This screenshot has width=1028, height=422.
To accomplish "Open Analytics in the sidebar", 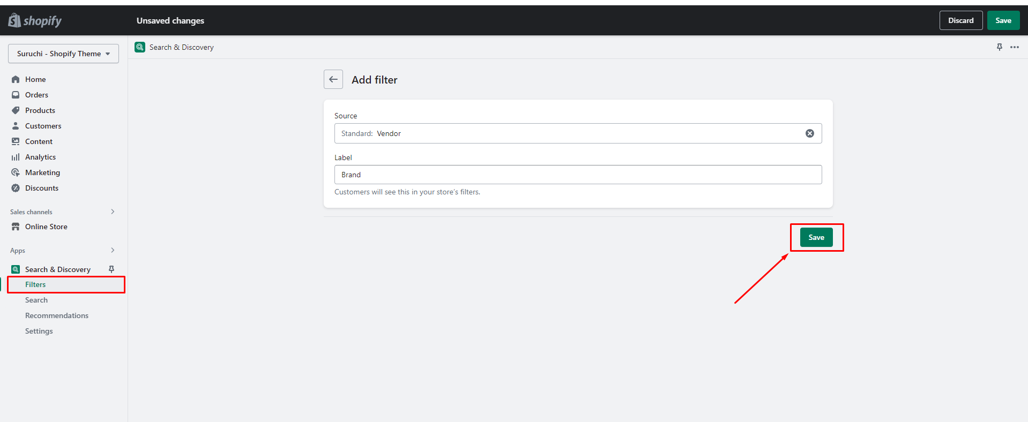I will point(40,157).
